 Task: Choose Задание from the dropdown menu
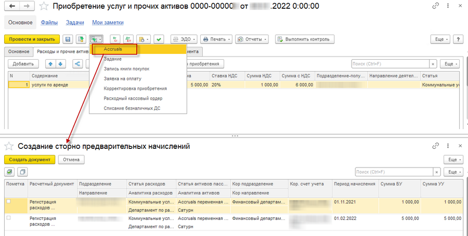[x=139, y=59]
